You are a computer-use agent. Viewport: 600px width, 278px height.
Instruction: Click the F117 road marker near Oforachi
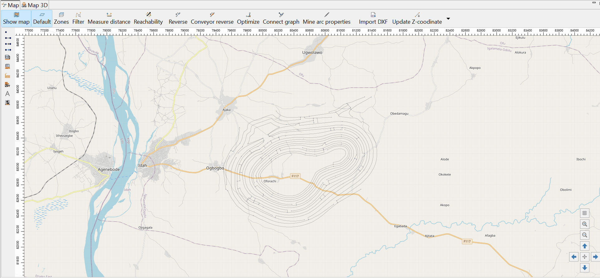click(295, 176)
